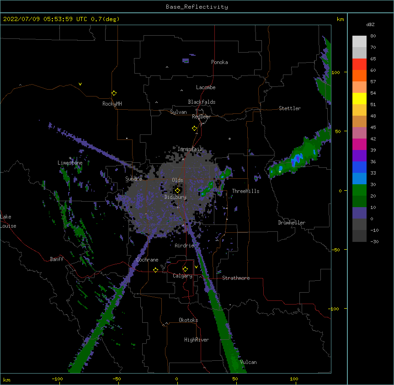Click the yellow diamond marker above RockyMH
Image resolution: width=394 pixels, height=385 pixels.
tap(114, 93)
